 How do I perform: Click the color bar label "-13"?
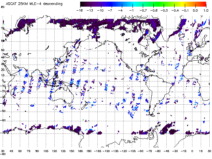tap(90, 10)
